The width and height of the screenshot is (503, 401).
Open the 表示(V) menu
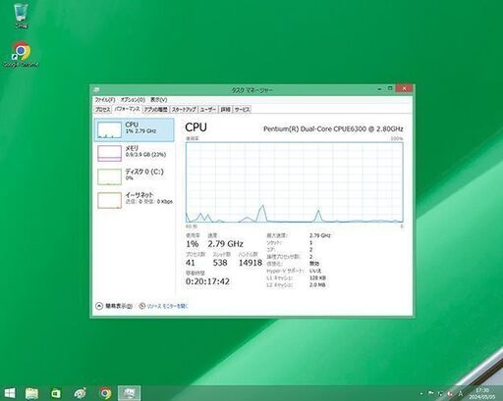pos(159,100)
